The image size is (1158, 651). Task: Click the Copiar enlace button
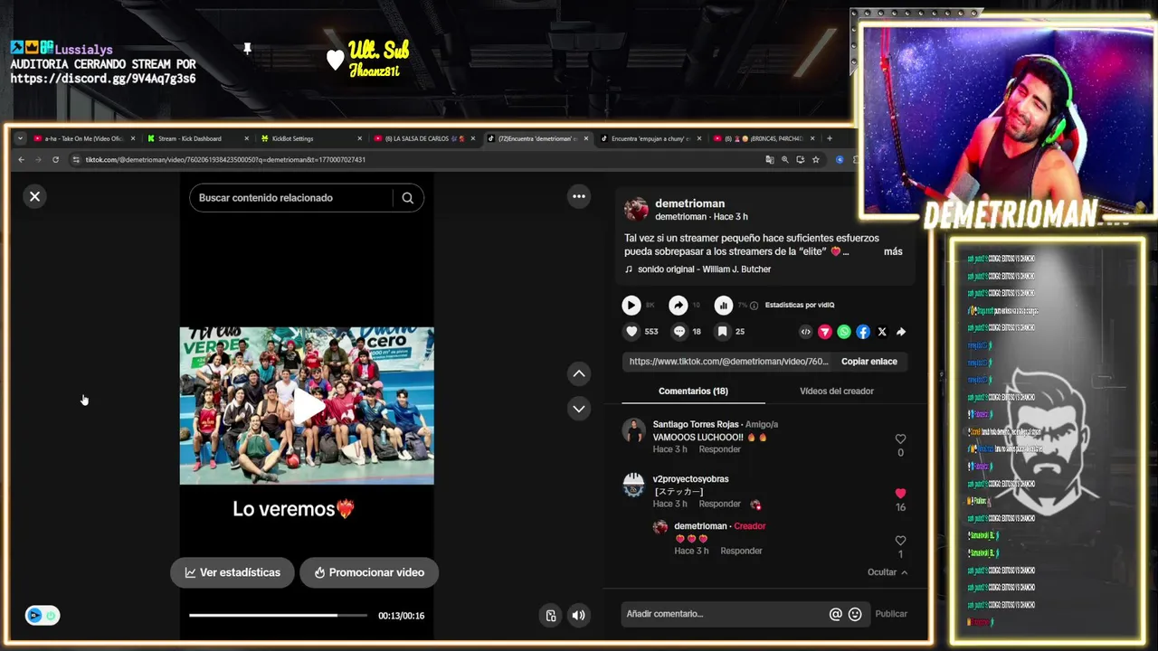click(x=869, y=362)
